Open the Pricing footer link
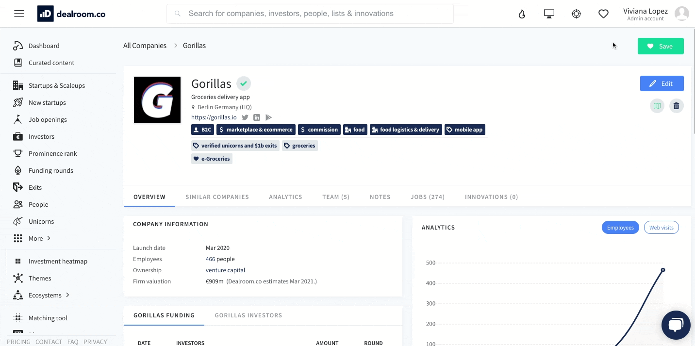 tap(18, 342)
